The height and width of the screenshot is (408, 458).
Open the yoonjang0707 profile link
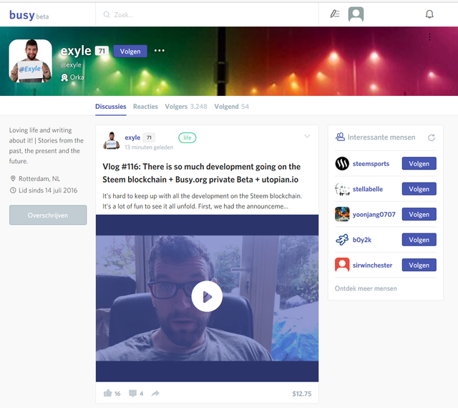[374, 215]
